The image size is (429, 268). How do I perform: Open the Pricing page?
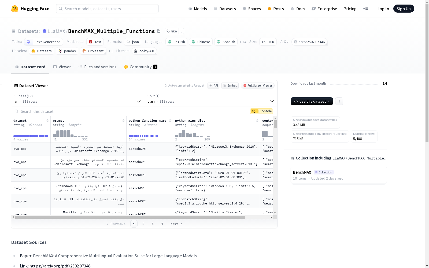350,9
